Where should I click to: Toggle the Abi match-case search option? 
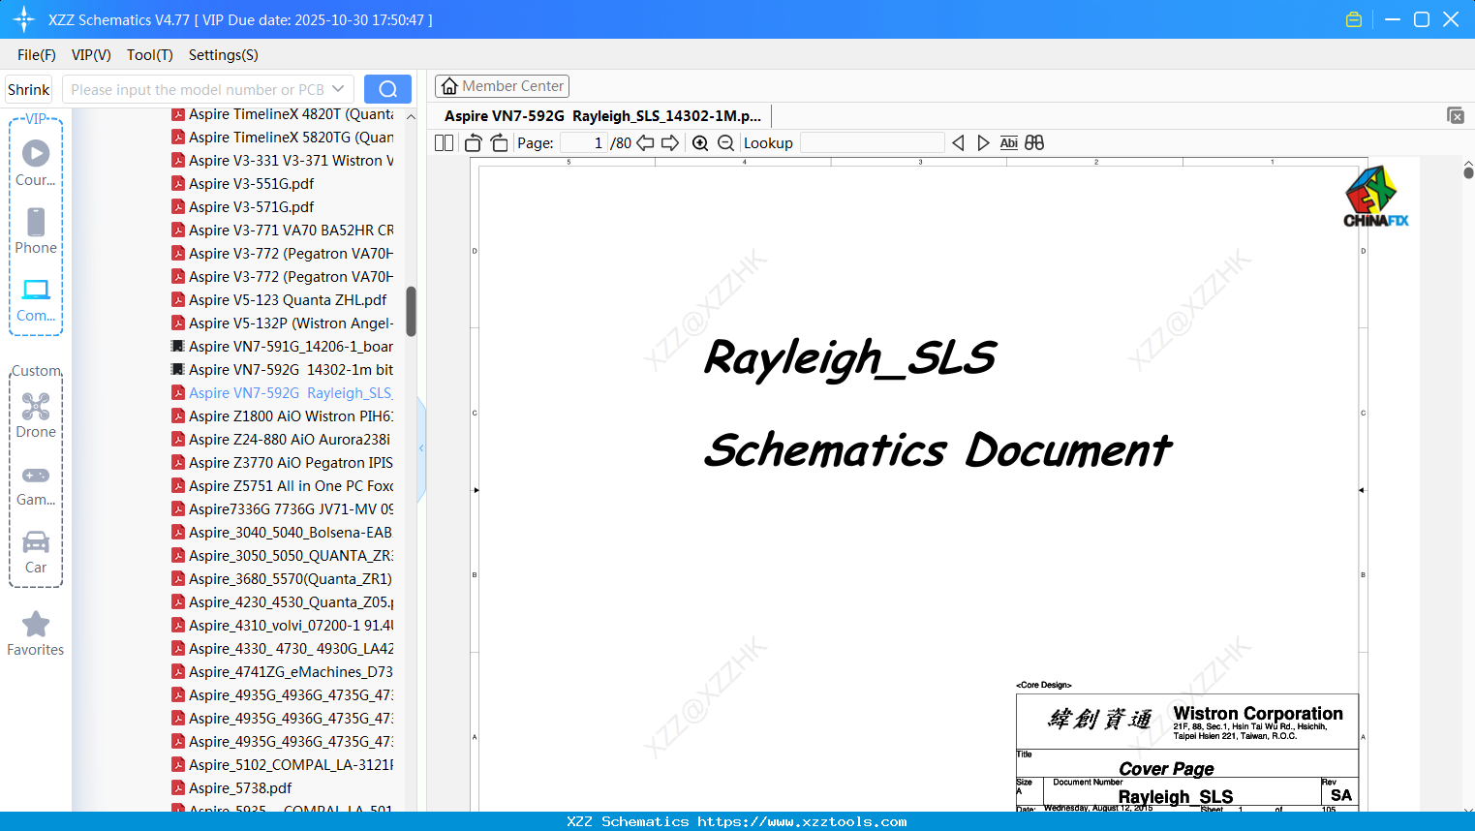(x=1008, y=143)
